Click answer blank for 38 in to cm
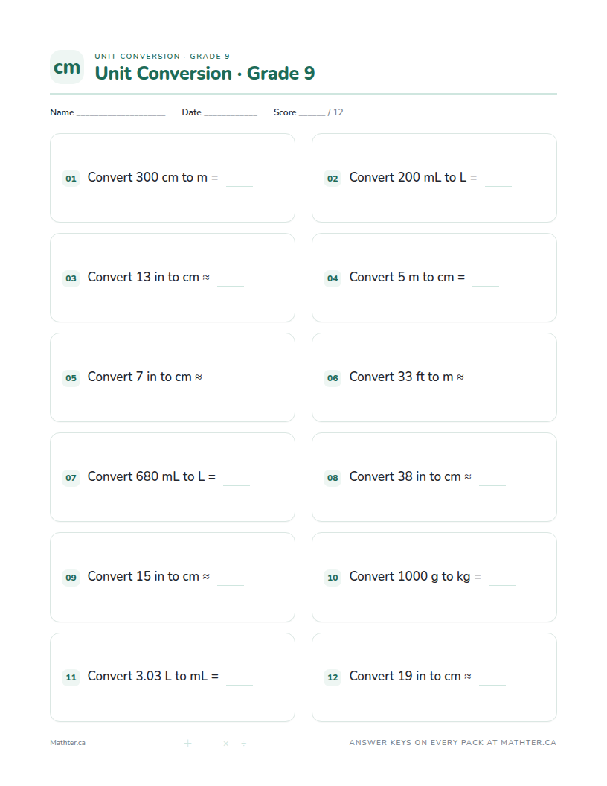The height and width of the screenshot is (786, 607). (x=492, y=485)
